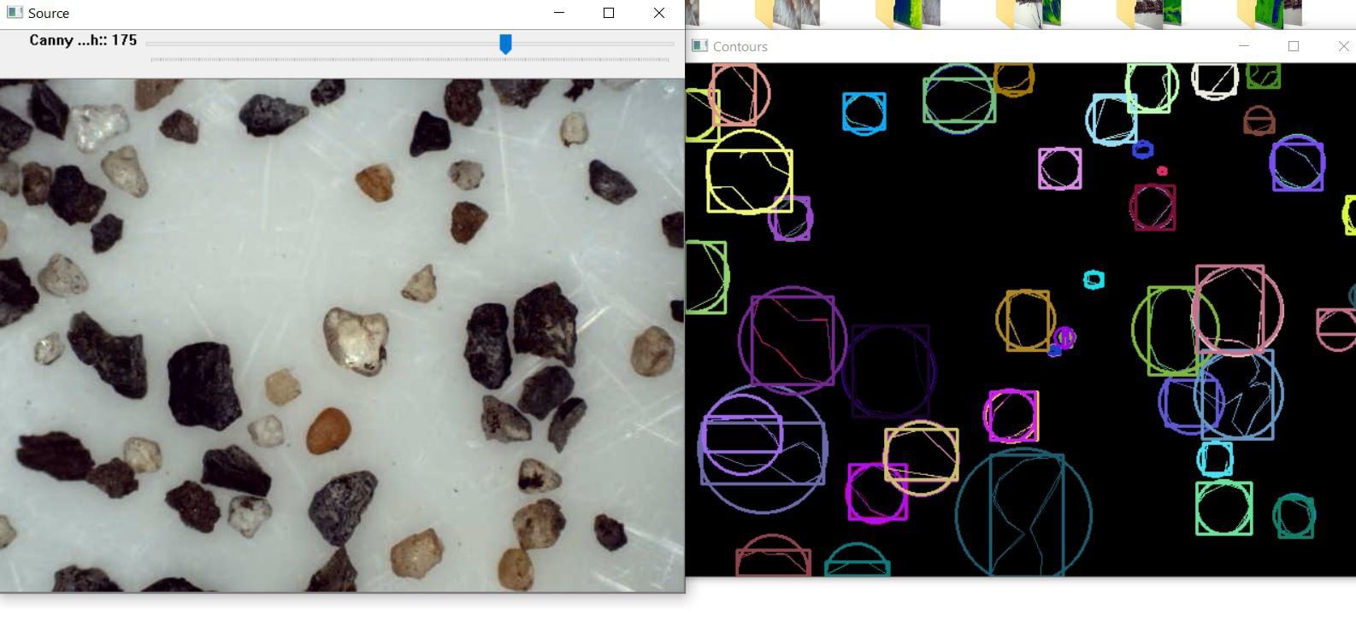The height and width of the screenshot is (627, 1356).
Task: Click the Source window app icon
Action: [x=15, y=13]
